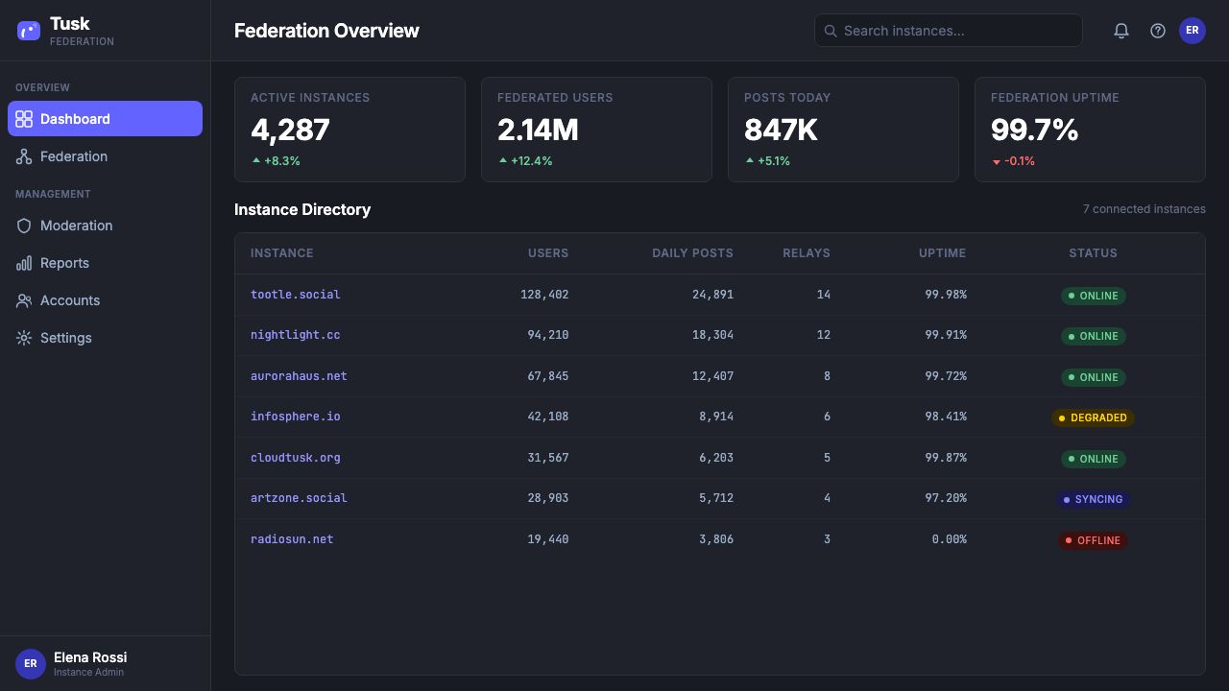Click Elena Rossi's sidebar avatar

click(31, 663)
